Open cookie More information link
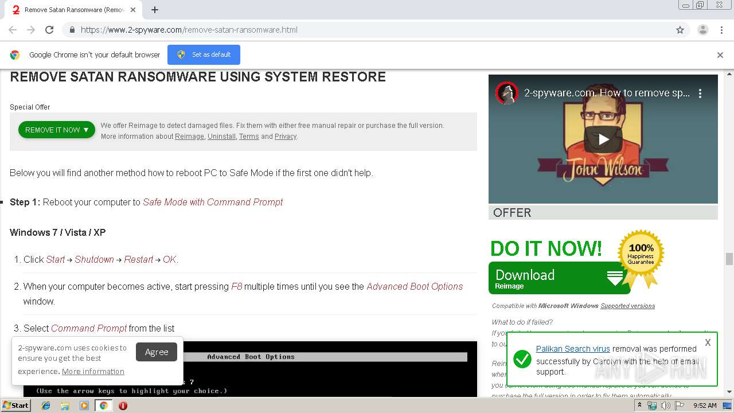This screenshot has width=734, height=413. [93, 371]
